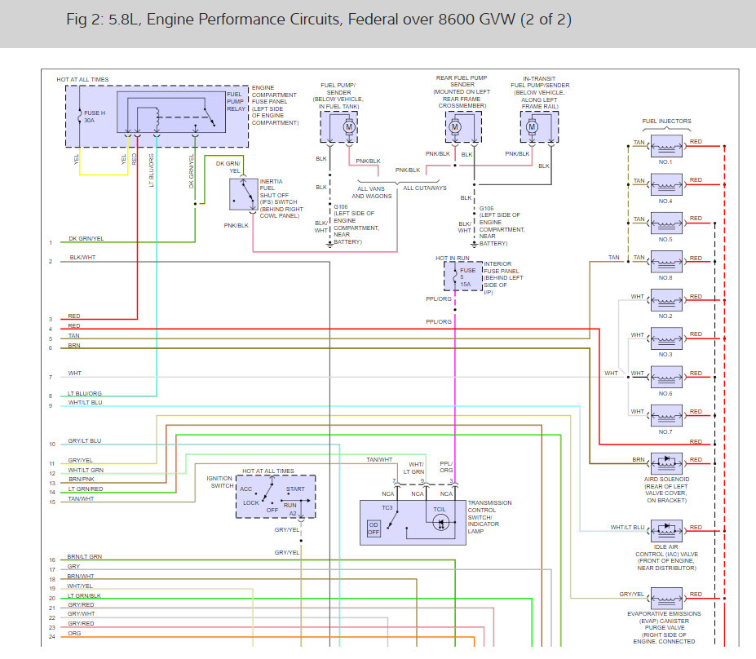Click the 'HOT IN RUN' label
The height and width of the screenshot is (659, 756).
[x=453, y=259]
